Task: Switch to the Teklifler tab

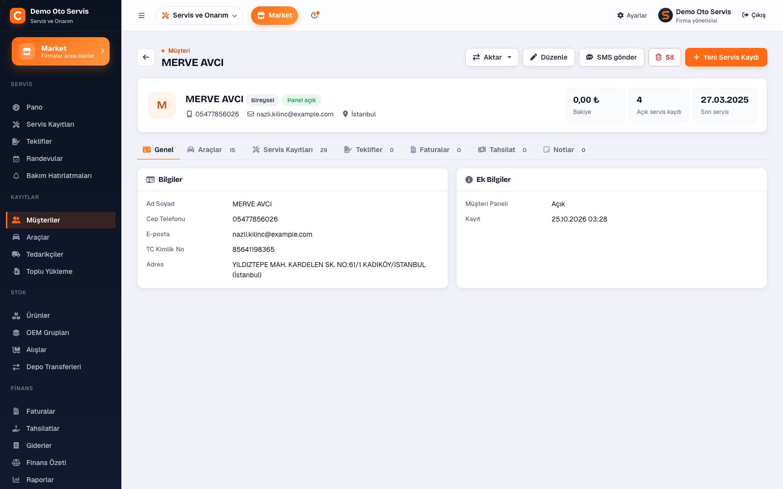Action: pyautogui.click(x=369, y=150)
